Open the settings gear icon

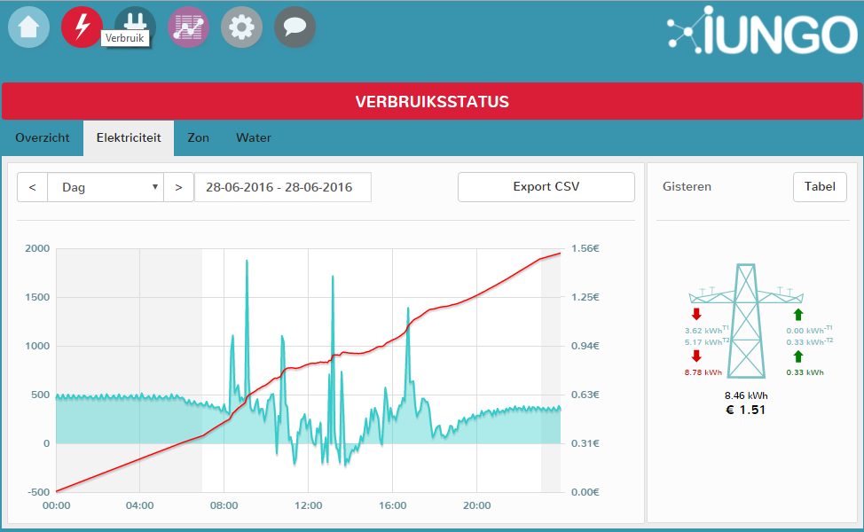pyautogui.click(x=241, y=27)
